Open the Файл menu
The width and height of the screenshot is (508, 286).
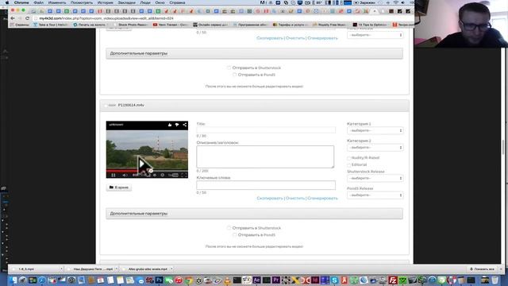pos(39,2)
